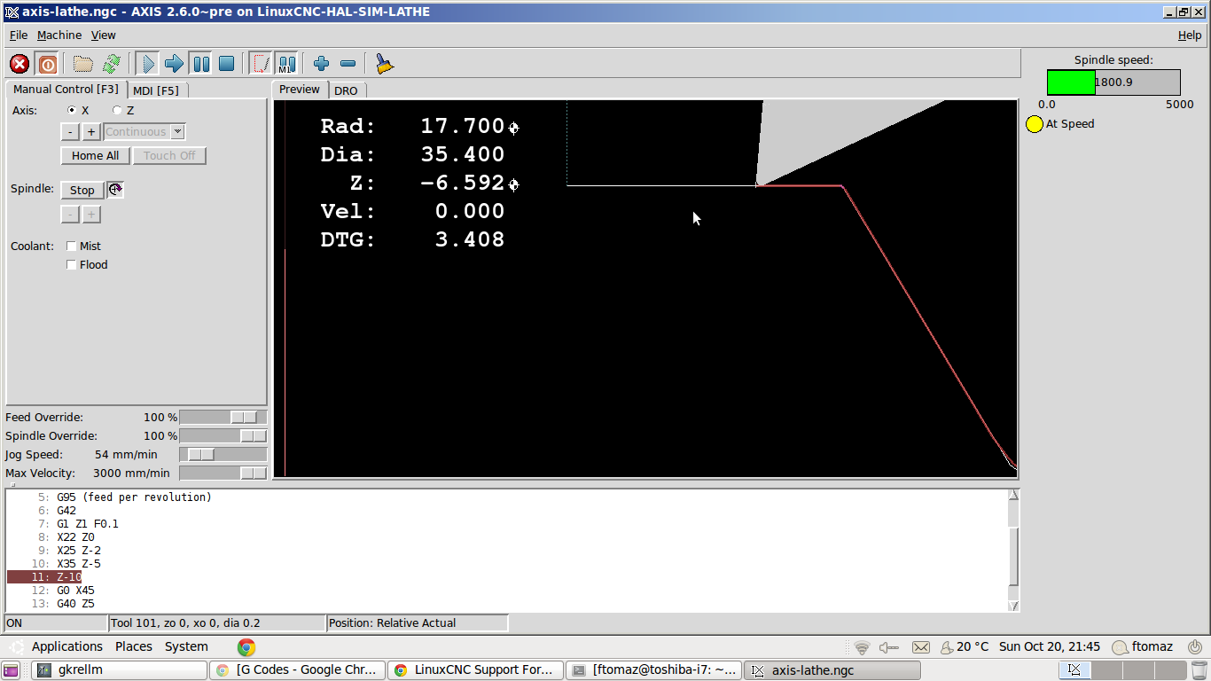Open the View menu
The height and width of the screenshot is (681, 1211).
104,35
